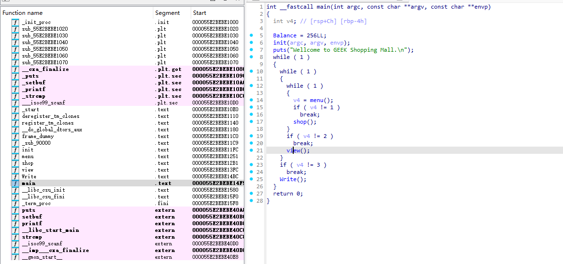Click the function icon beside the shop row

tap(15, 163)
